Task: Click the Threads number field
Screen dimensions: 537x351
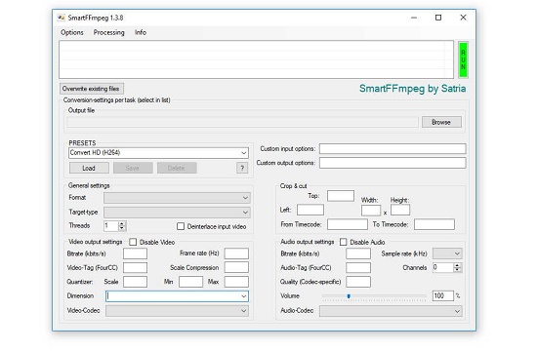Action: pos(111,226)
